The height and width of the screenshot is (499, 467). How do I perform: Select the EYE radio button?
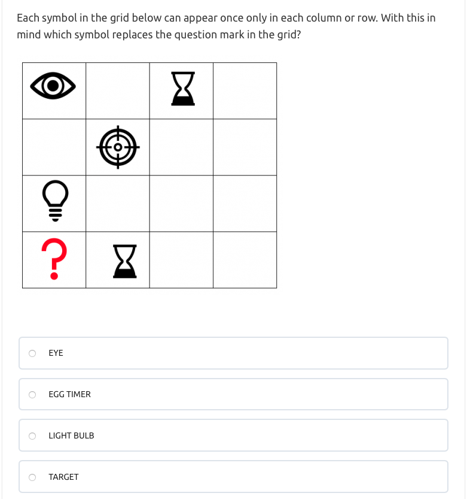32,353
